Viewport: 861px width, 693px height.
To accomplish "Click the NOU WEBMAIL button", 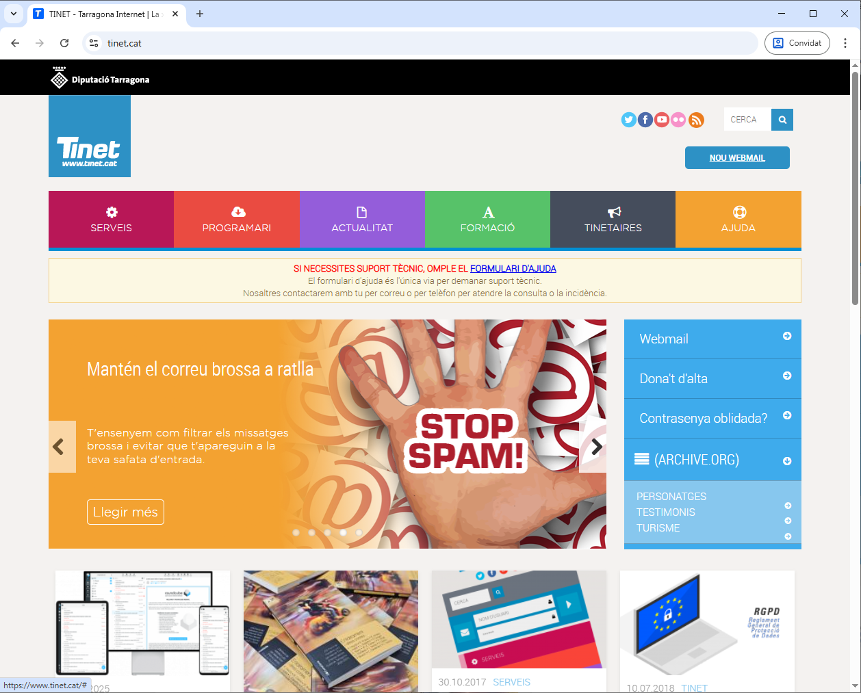I will pyautogui.click(x=737, y=157).
